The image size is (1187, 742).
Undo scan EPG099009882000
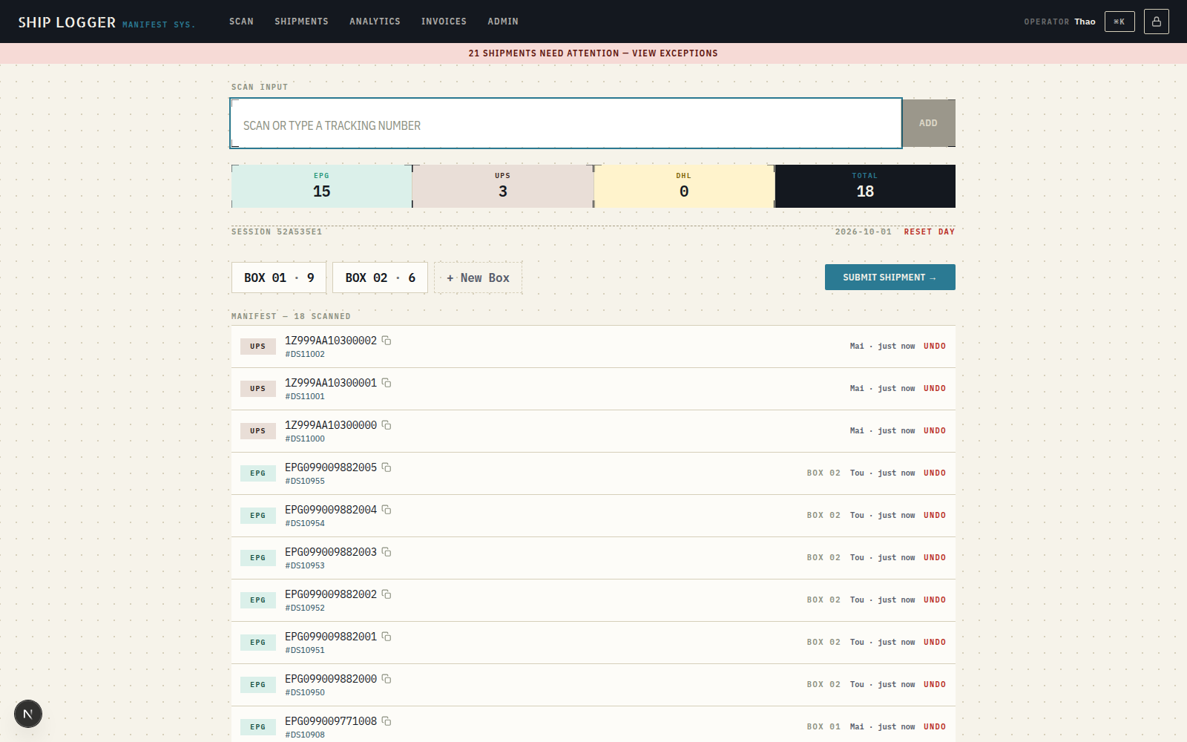(935, 684)
